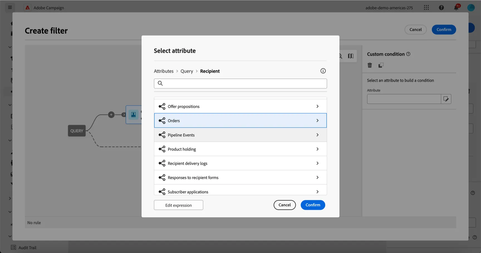Click the info icon in Select attribute

[x=323, y=71]
